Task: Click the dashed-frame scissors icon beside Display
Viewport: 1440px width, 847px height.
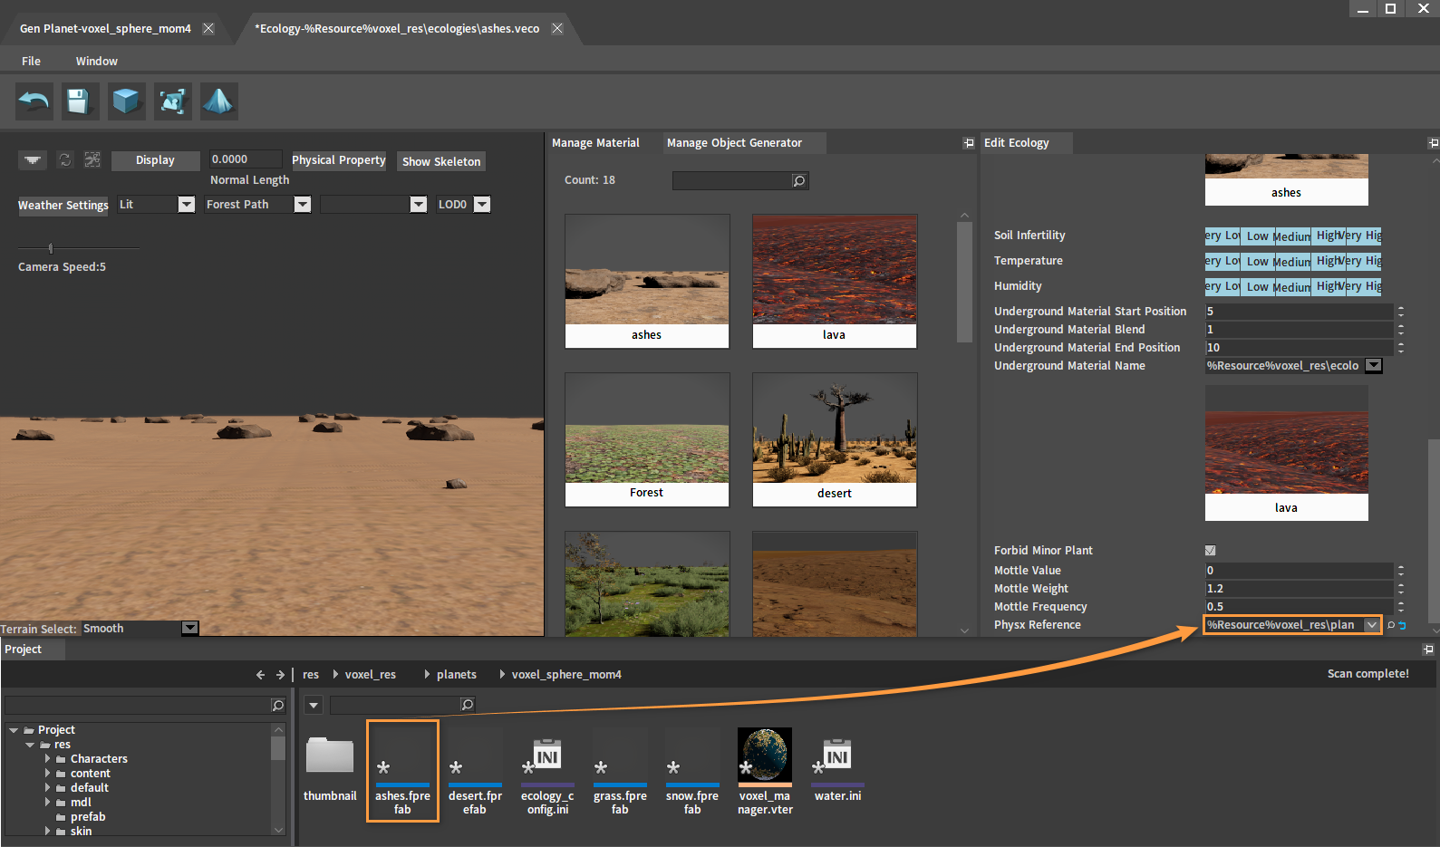Action: point(92,159)
